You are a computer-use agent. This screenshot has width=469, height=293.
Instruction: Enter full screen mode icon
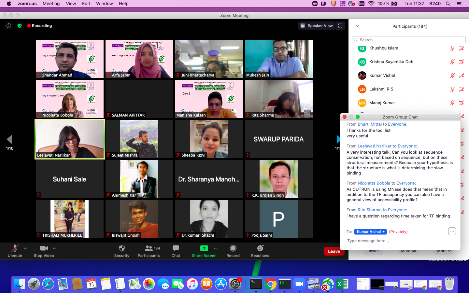point(340,26)
